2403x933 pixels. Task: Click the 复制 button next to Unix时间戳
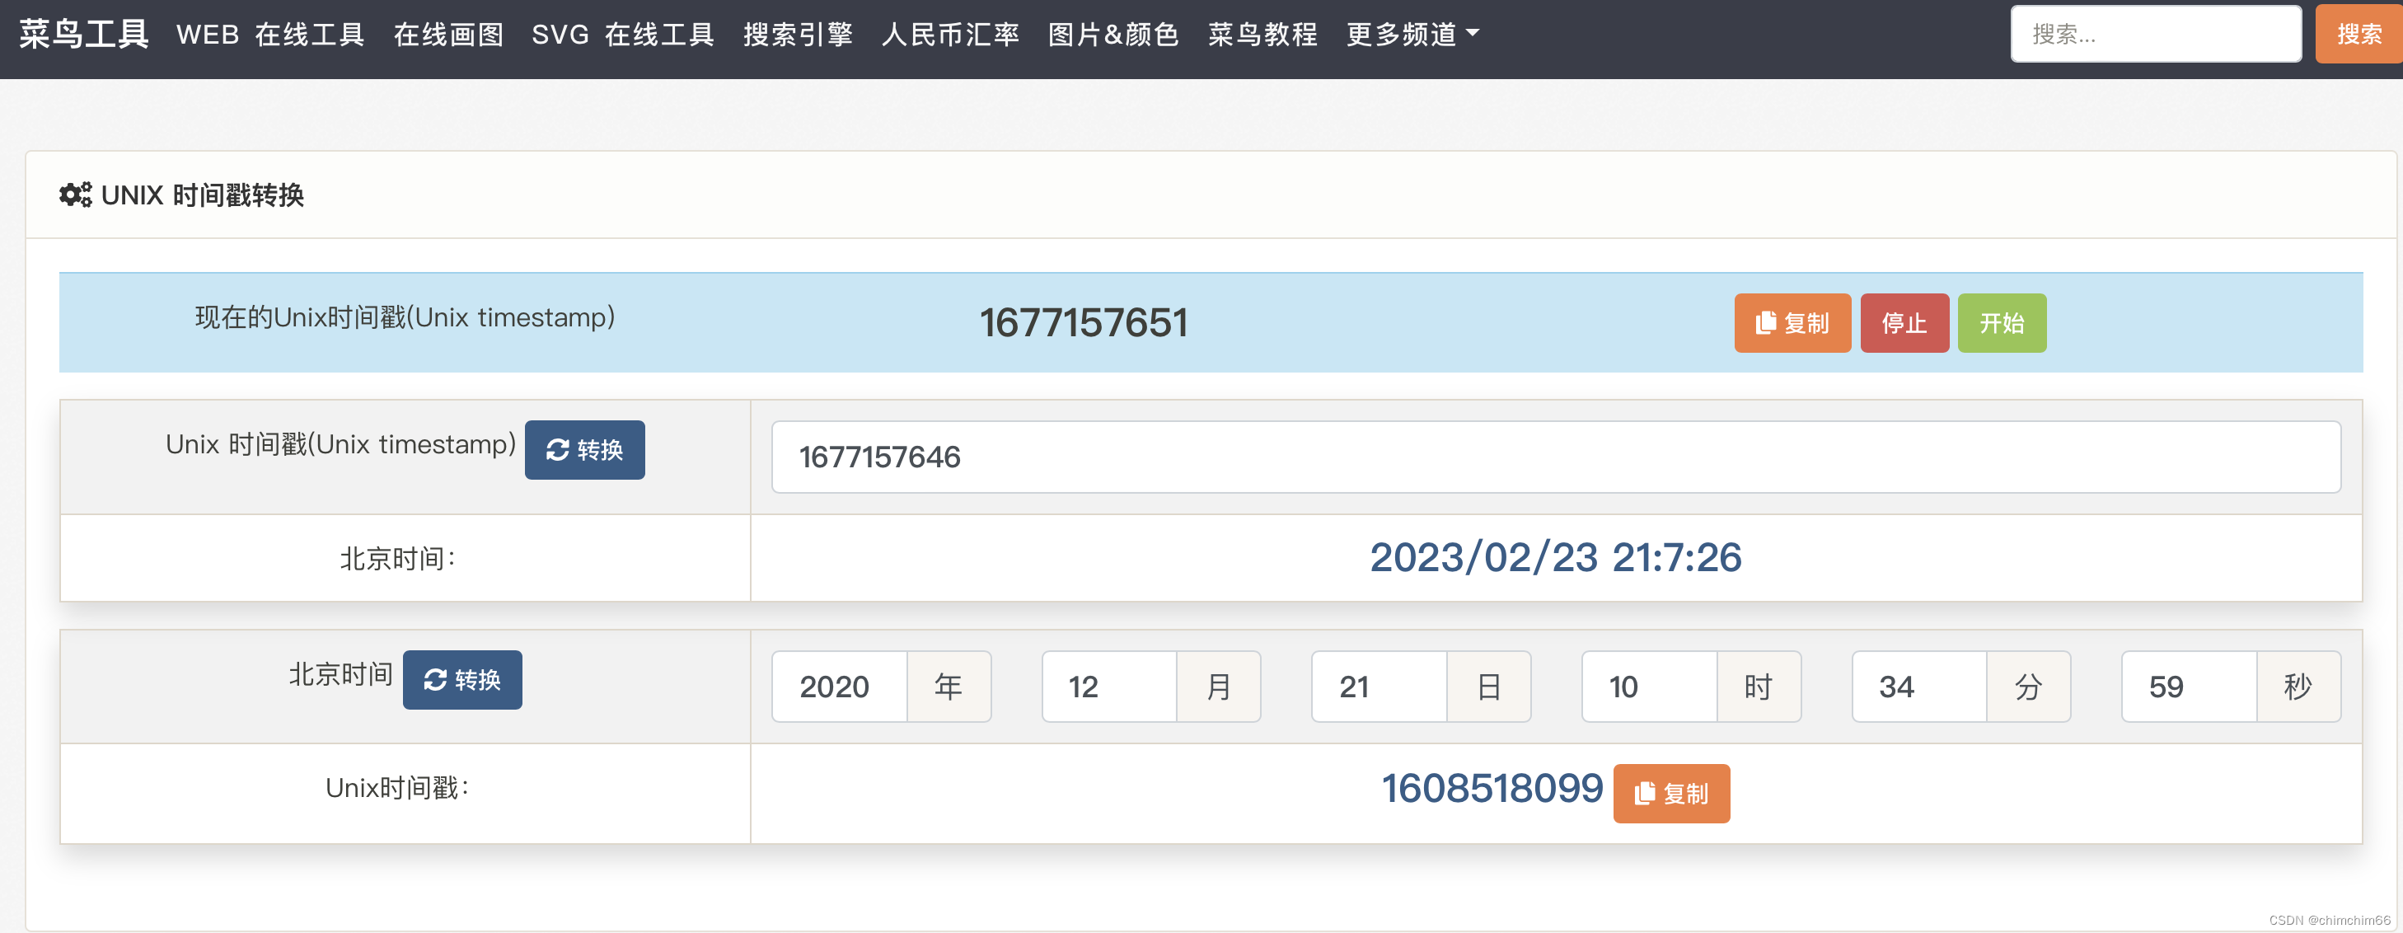coord(1670,790)
